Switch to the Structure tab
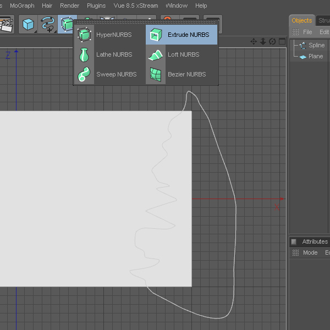Viewport: 330px width, 330px height. (x=323, y=21)
